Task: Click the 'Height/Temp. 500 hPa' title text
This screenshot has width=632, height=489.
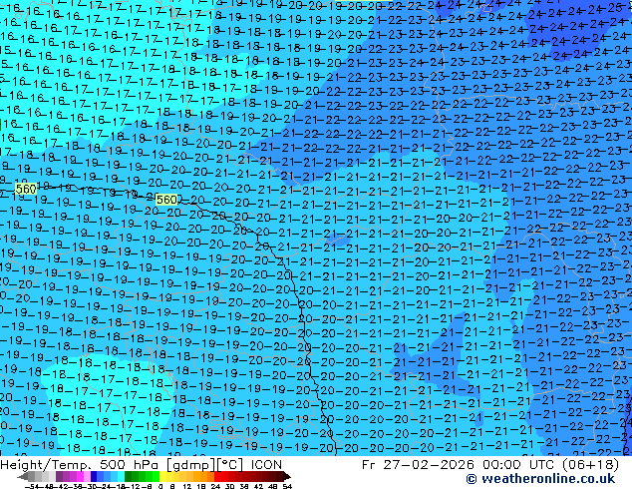Action: pyautogui.click(x=81, y=464)
